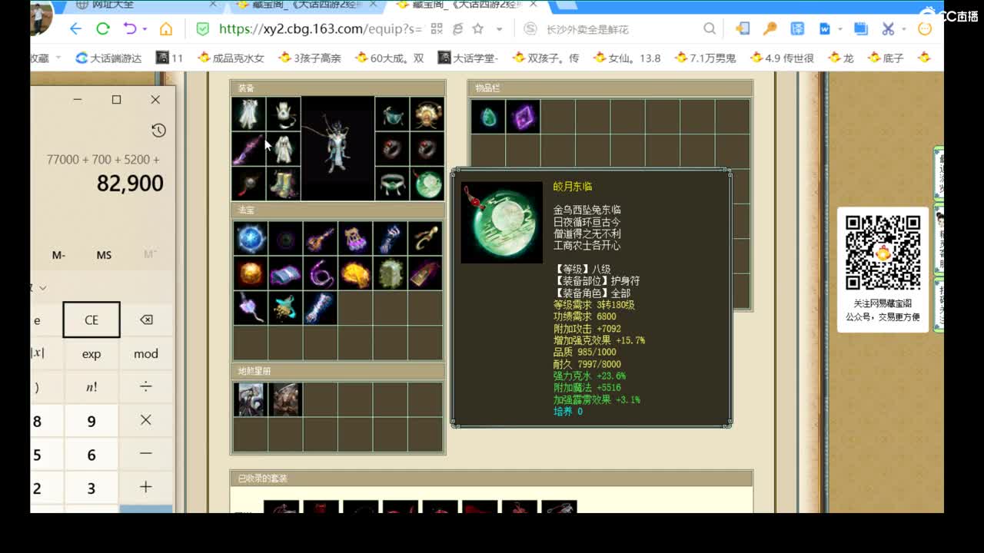The image size is (984, 553).
Task: Select the purple whip 法宝 icon
Action: pyautogui.click(x=321, y=273)
